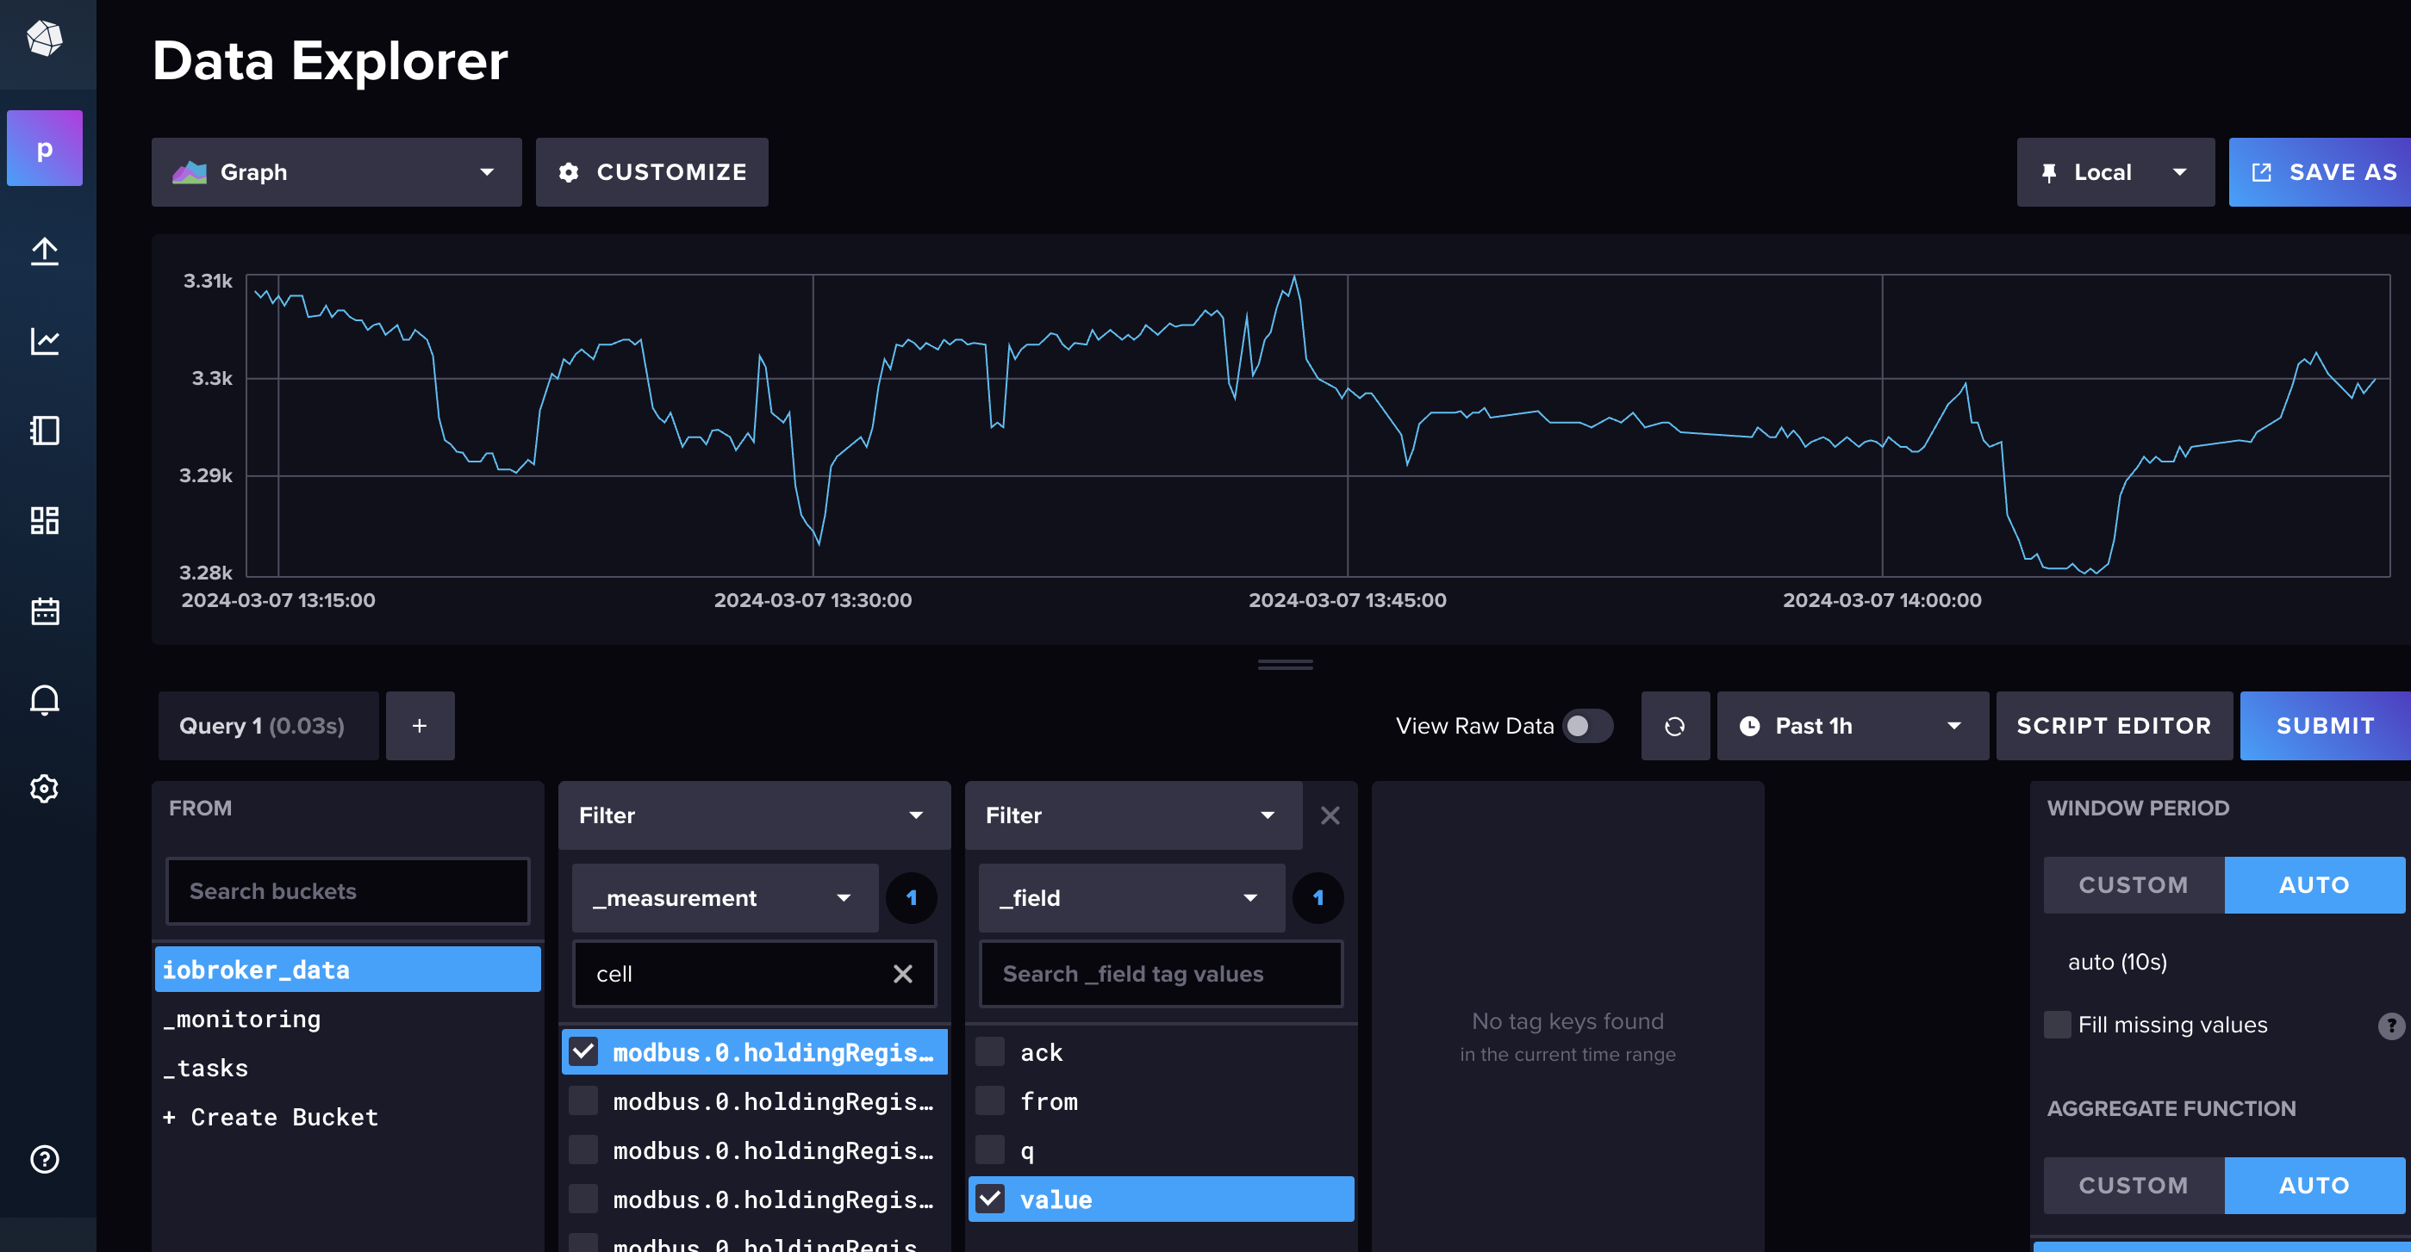Viewport: 2411px width, 1252px height.
Task: Select the Query 1 tab
Action: (268, 726)
